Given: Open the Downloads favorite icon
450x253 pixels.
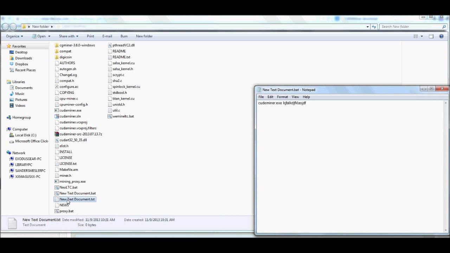Looking at the screenshot, I should pos(12,58).
